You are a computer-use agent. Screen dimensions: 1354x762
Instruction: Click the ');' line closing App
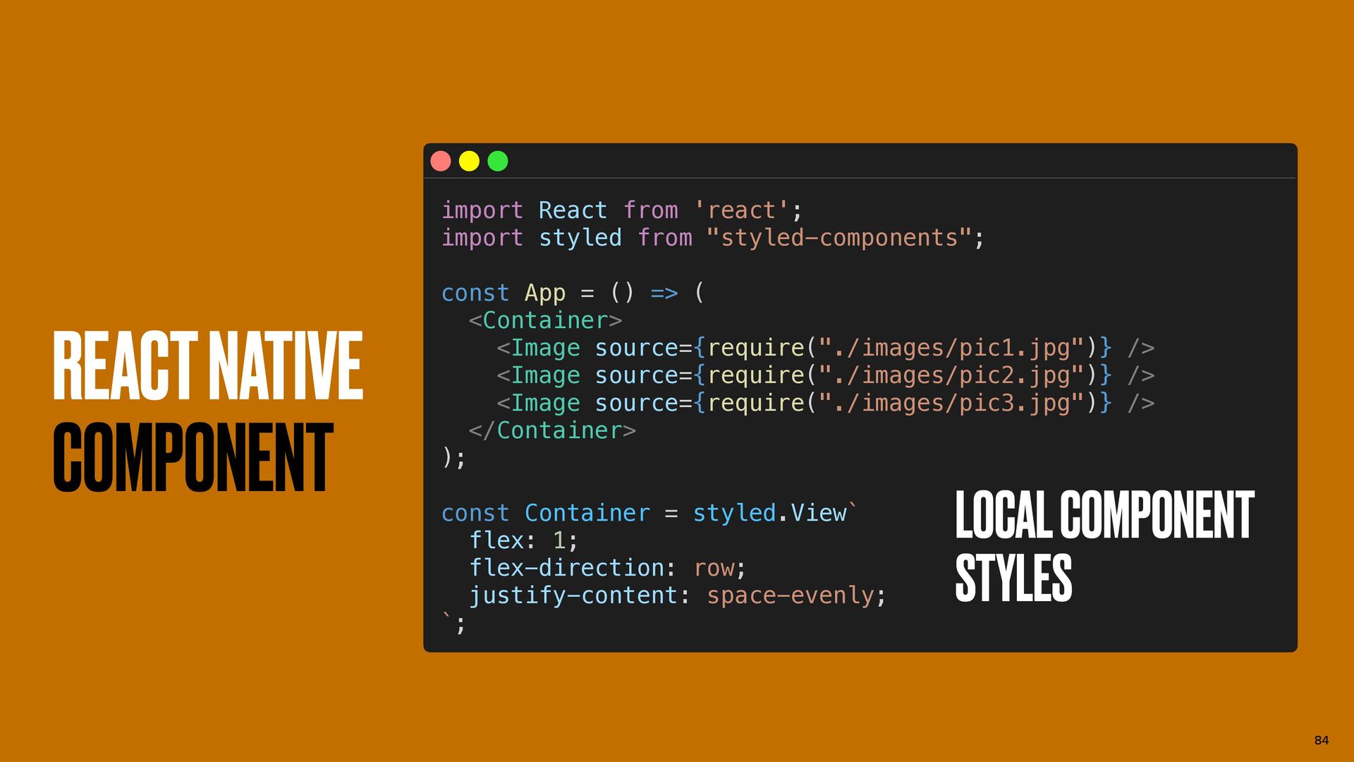pos(453,458)
